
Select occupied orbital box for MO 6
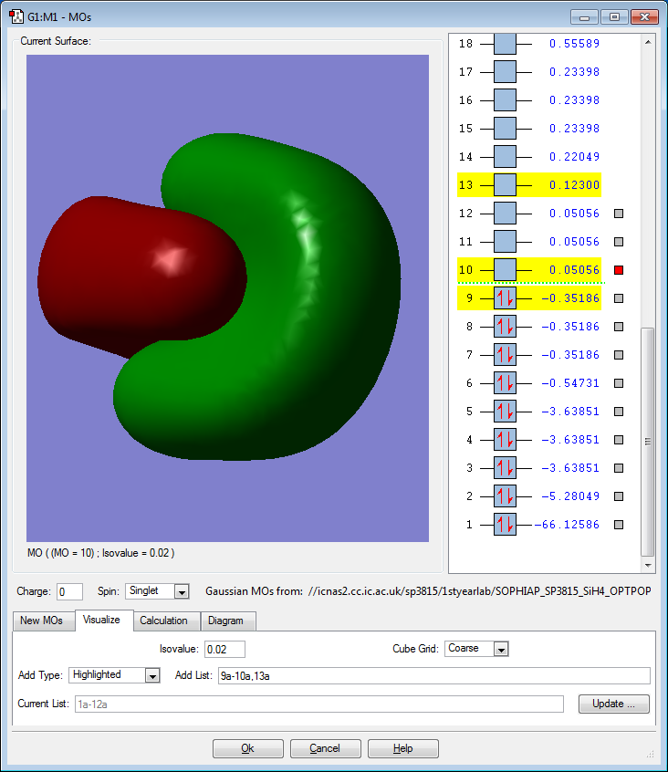pyautogui.click(x=505, y=383)
